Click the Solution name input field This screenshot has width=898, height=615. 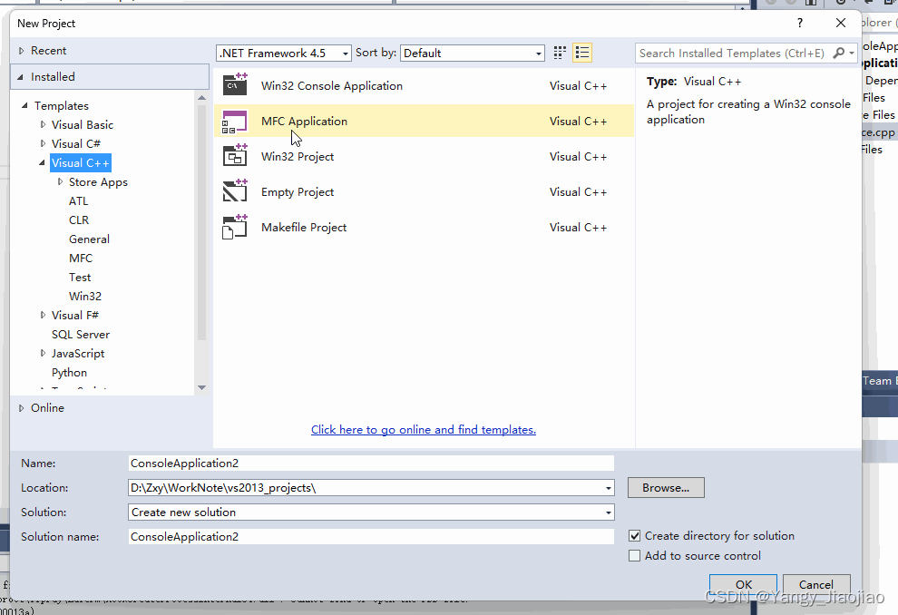[x=371, y=537]
